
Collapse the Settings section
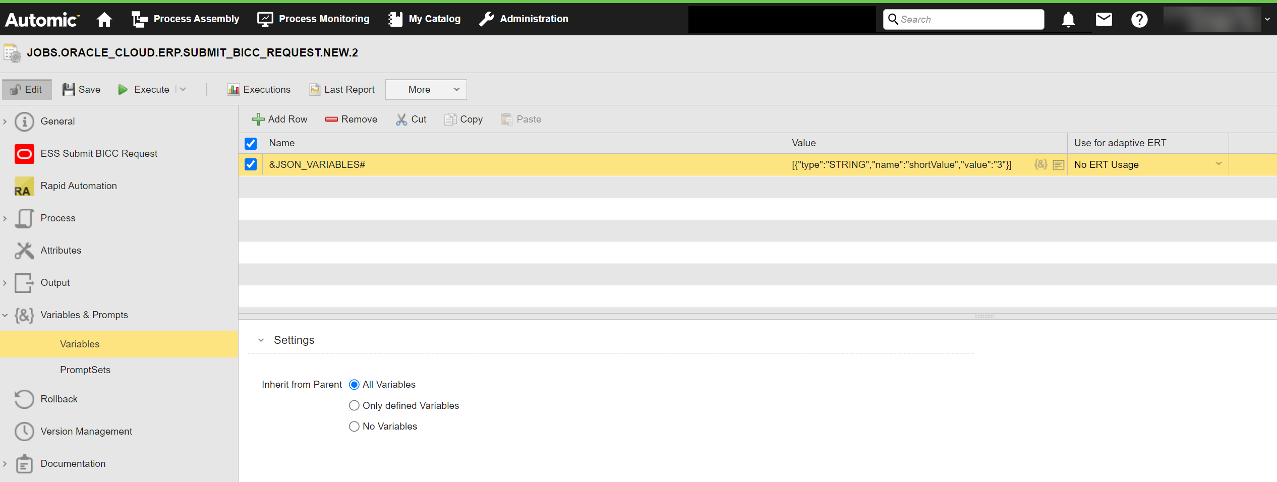(261, 340)
